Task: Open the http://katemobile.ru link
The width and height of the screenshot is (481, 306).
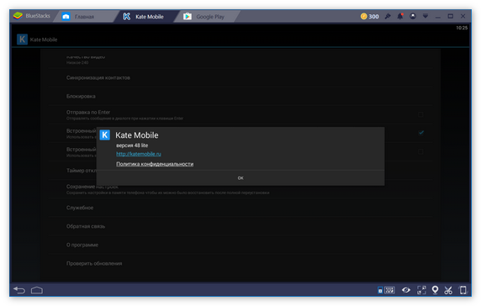Action: click(x=139, y=154)
